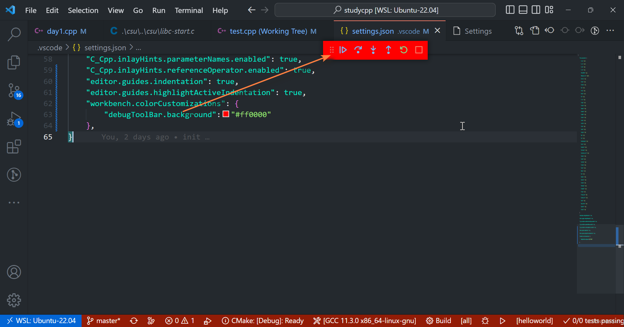
Task: Click the compare changes icon in editor actions
Action: pos(519,31)
